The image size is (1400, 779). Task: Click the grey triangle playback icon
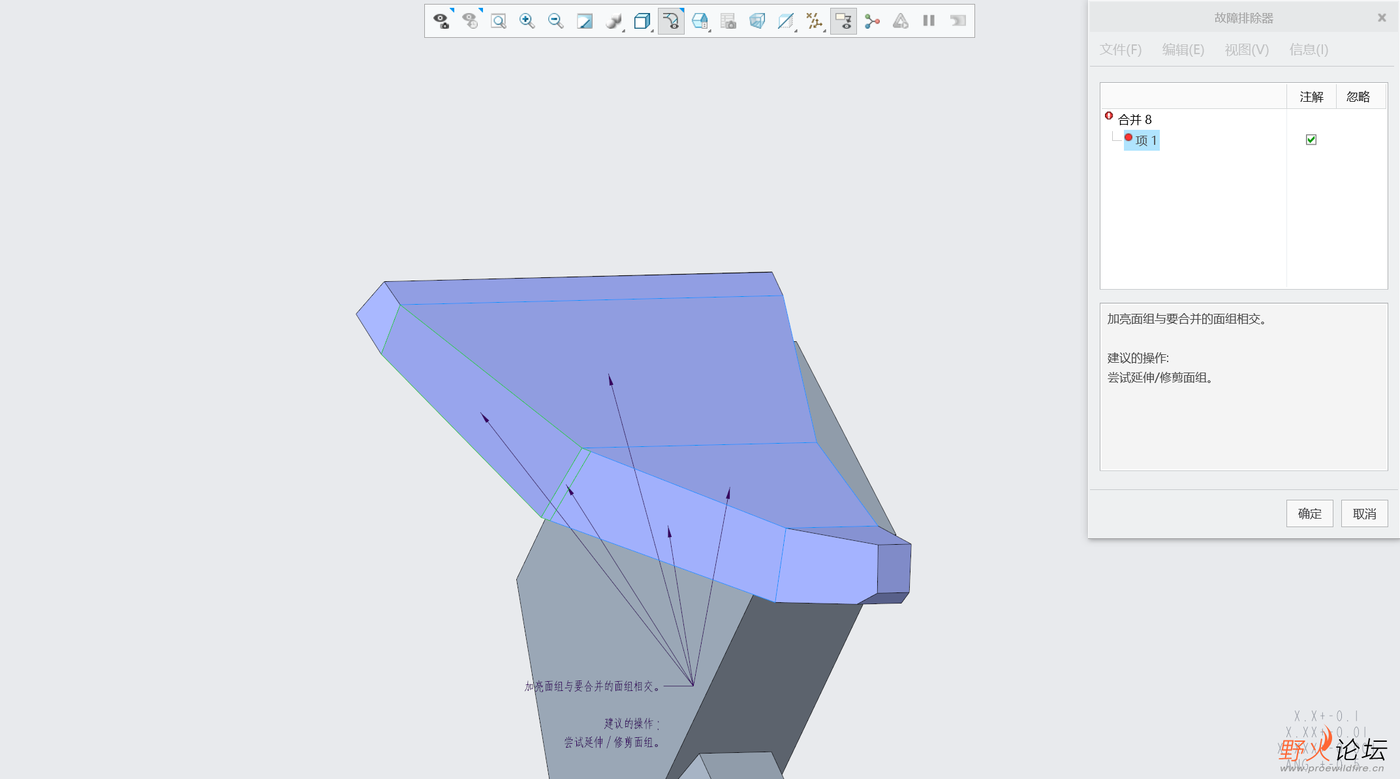[x=901, y=21]
